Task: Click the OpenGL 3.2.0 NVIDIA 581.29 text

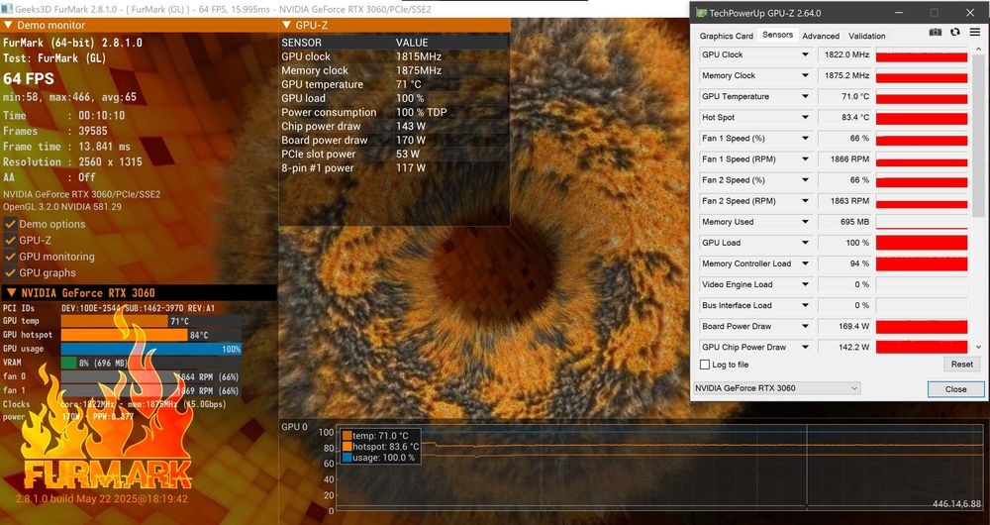Action: [x=62, y=207]
